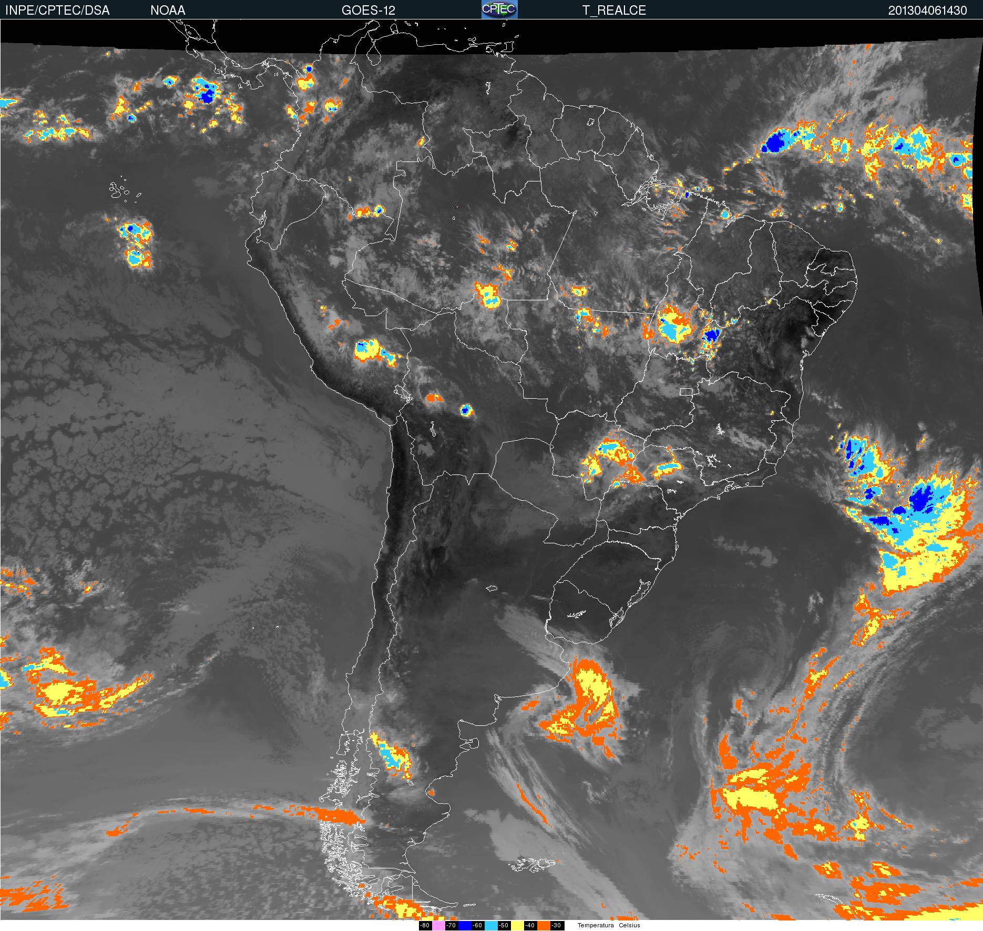Image resolution: width=983 pixels, height=931 pixels.
Task: Click the GOES-12 satellite label
Action: pos(368,11)
